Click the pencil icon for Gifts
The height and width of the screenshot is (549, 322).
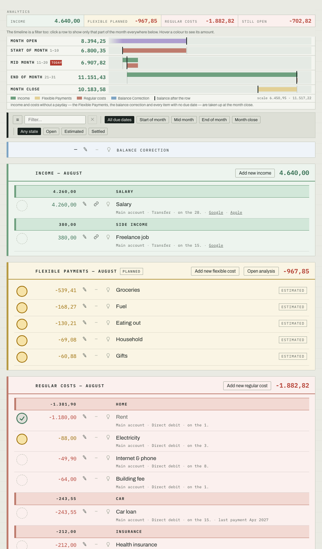[x=85, y=355]
